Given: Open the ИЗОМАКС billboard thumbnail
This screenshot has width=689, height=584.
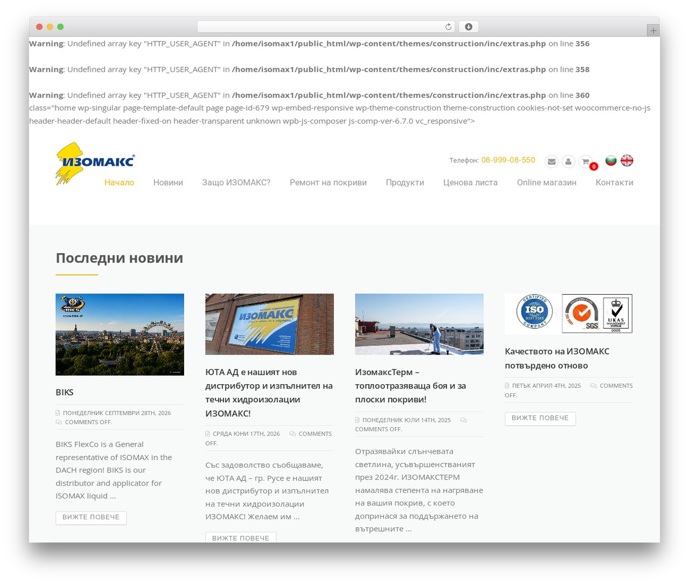Looking at the screenshot, I should [x=269, y=324].
